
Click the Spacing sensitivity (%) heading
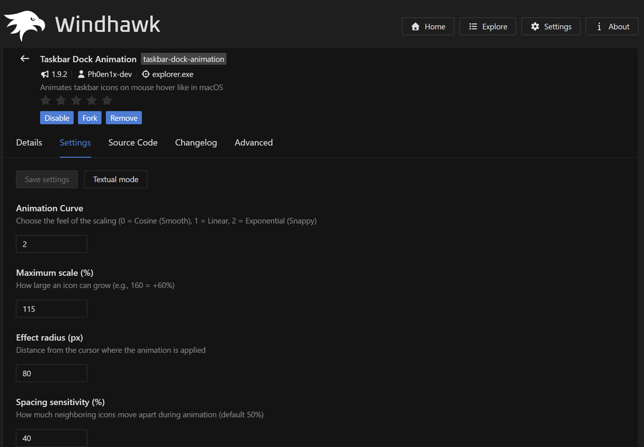(x=60, y=402)
